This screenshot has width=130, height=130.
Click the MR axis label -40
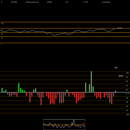[127, 102]
